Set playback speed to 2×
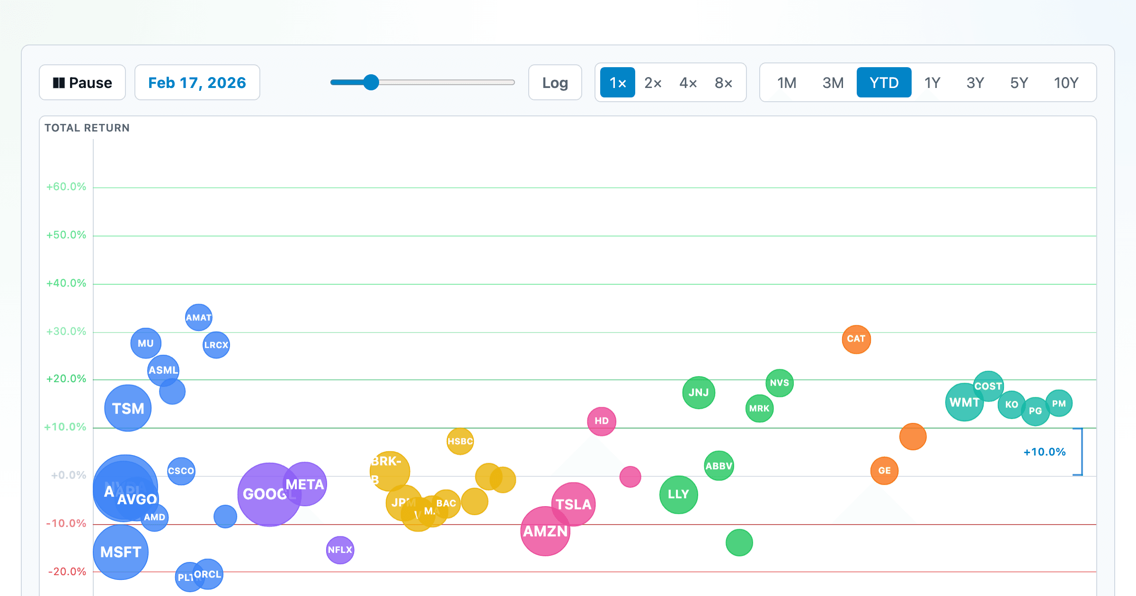 click(653, 83)
